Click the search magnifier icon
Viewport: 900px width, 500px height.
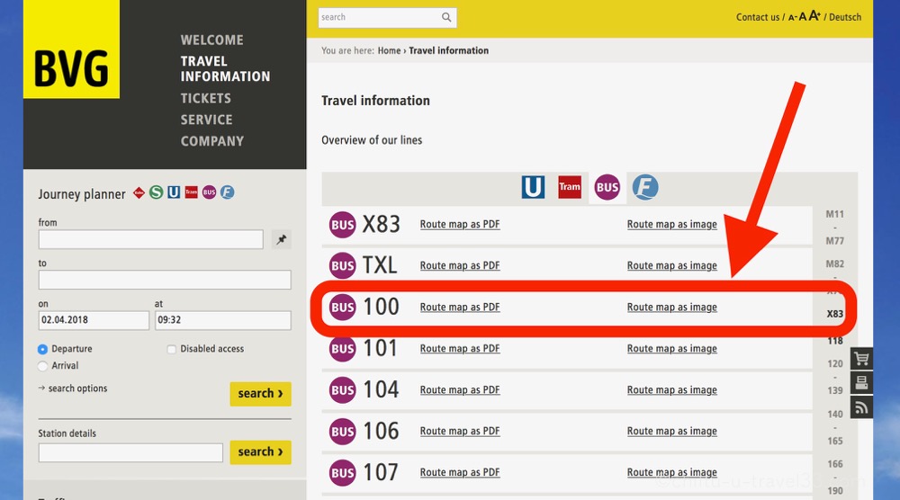click(446, 17)
